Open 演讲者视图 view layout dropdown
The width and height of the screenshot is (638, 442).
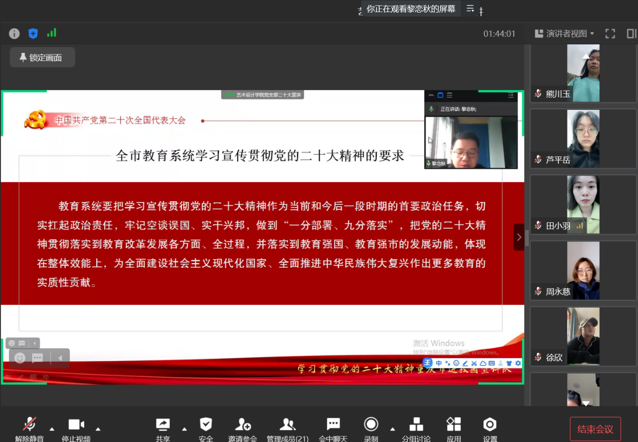point(564,34)
